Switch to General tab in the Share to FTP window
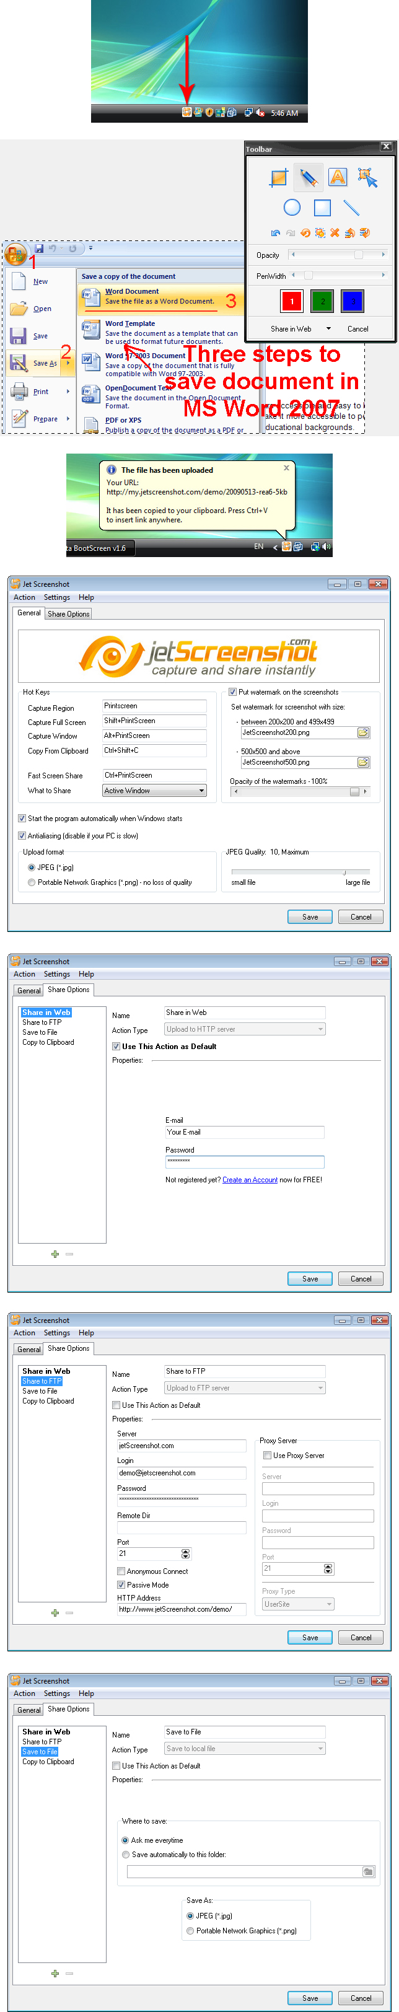This screenshot has height=2012, width=399. (x=29, y=1349)
